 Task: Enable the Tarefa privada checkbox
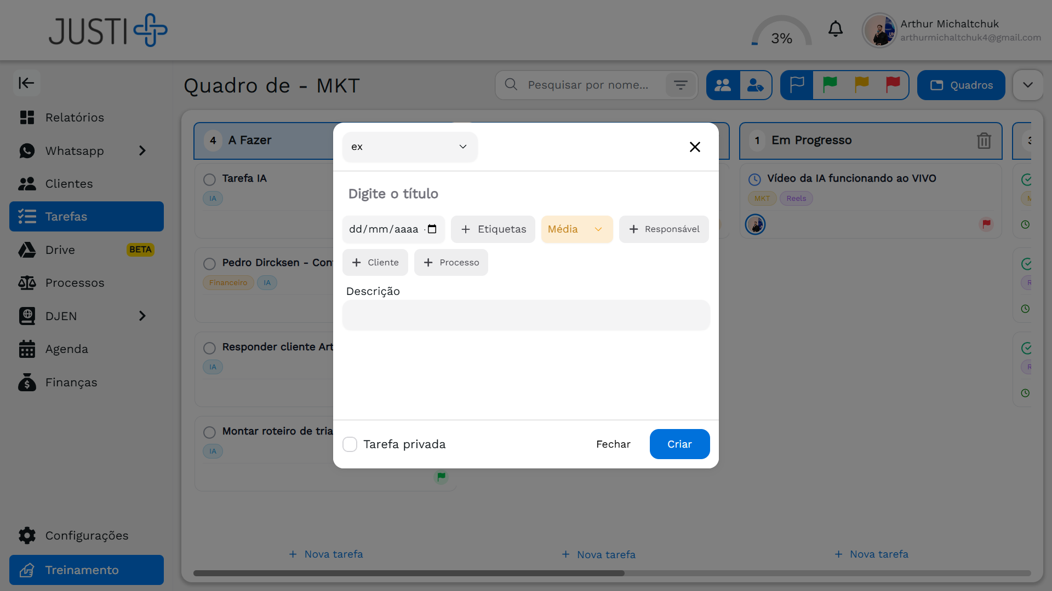click(x=350, y=444)
